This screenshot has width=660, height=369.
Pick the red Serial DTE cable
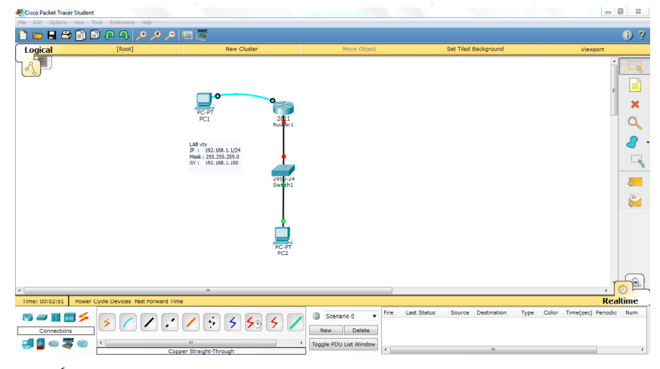274,323
